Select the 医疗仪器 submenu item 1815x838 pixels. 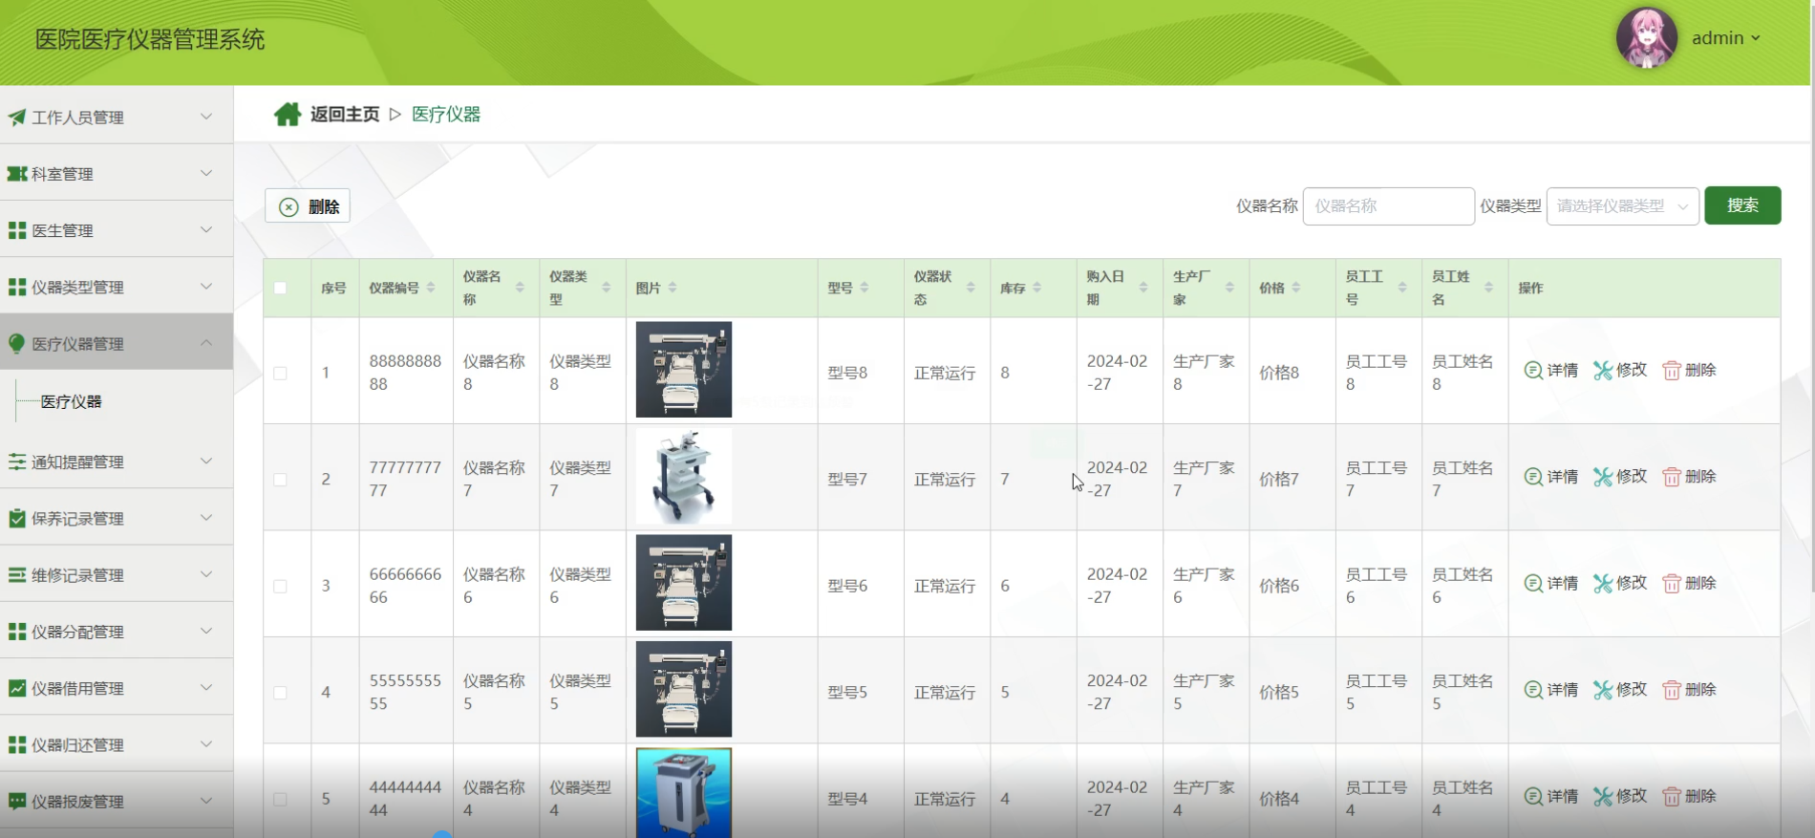pyautogui.click(x=71, y=401)
